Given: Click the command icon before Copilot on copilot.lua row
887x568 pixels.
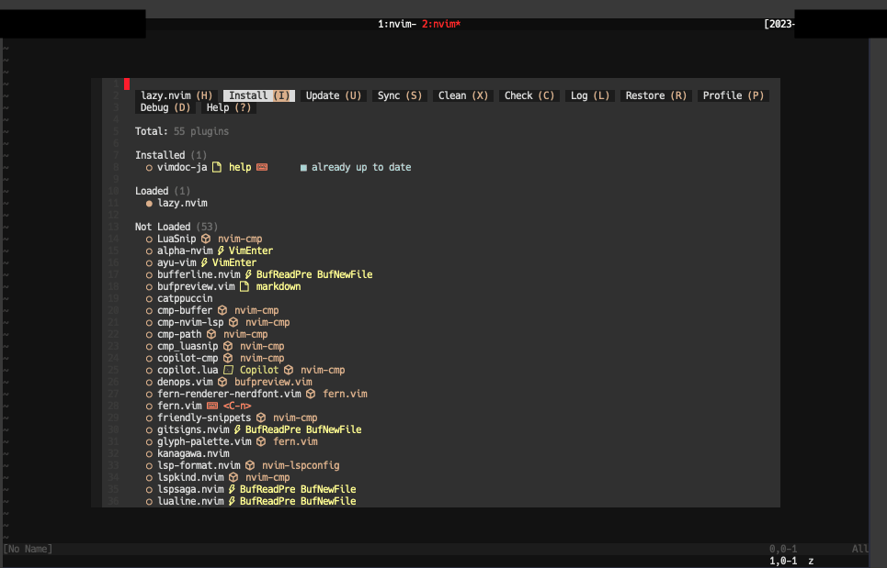Looking at the screenshot, I should click(x=228, y=370).
